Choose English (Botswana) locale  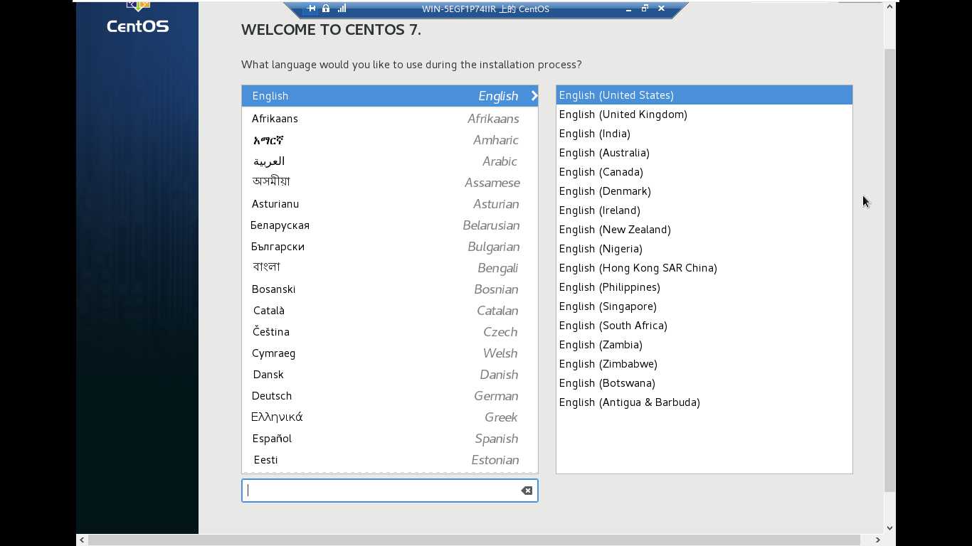[x=704, y=383]
